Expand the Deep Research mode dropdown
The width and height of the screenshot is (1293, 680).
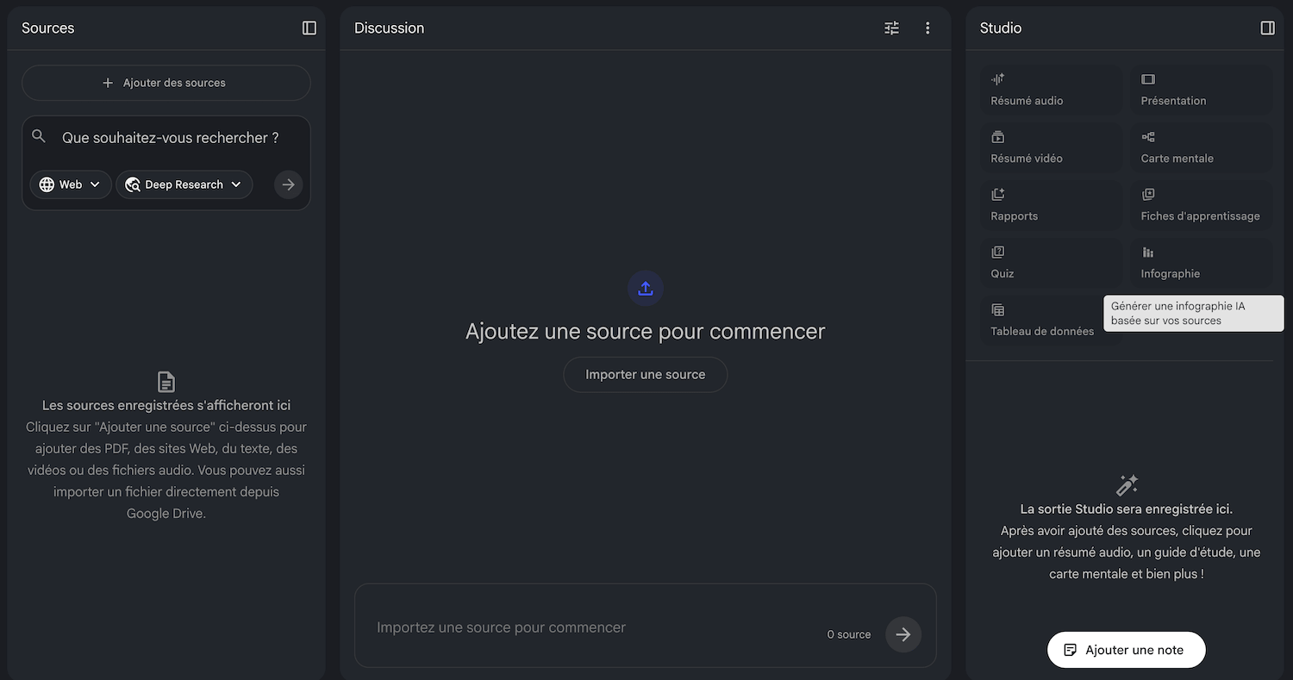tap(184, 184)
